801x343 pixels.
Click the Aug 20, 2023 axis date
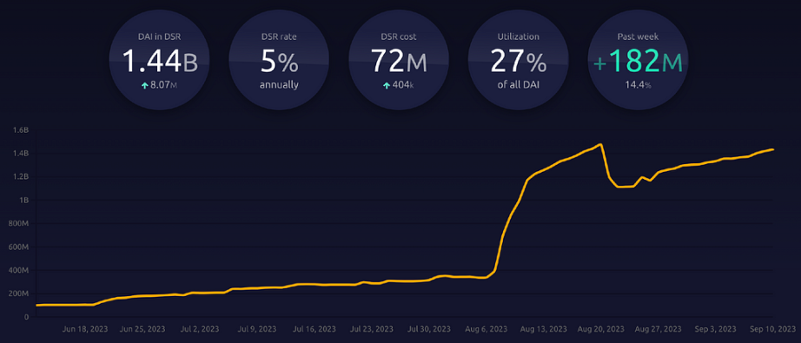point(602,329)
